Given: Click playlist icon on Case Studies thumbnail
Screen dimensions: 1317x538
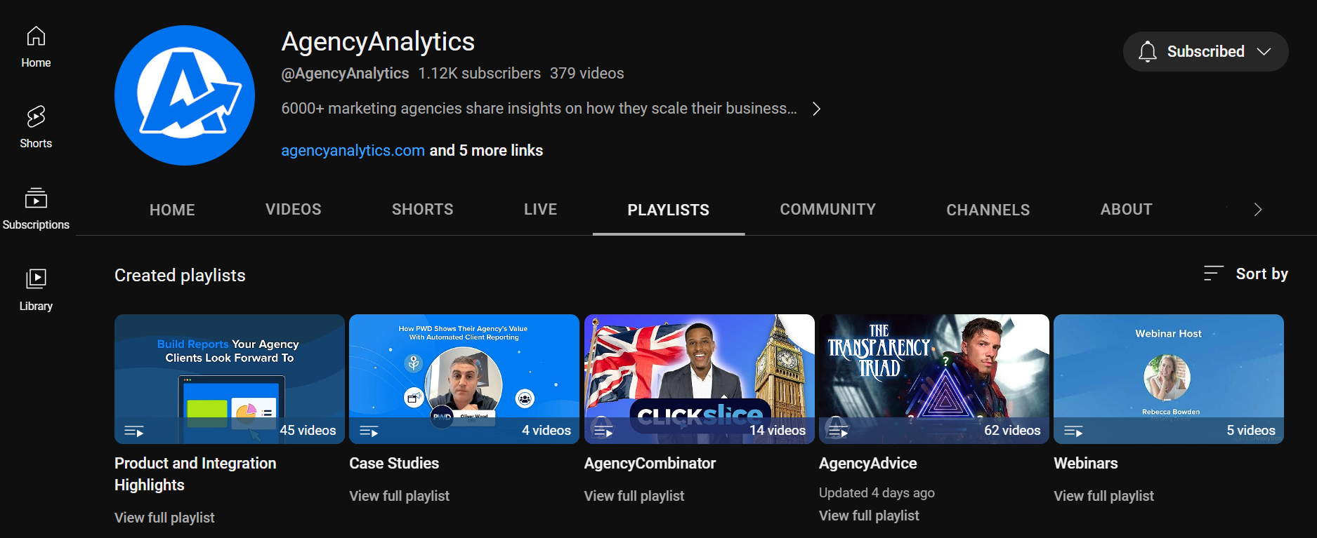Looking at the screenshot, I should click(x=369, y=431).
